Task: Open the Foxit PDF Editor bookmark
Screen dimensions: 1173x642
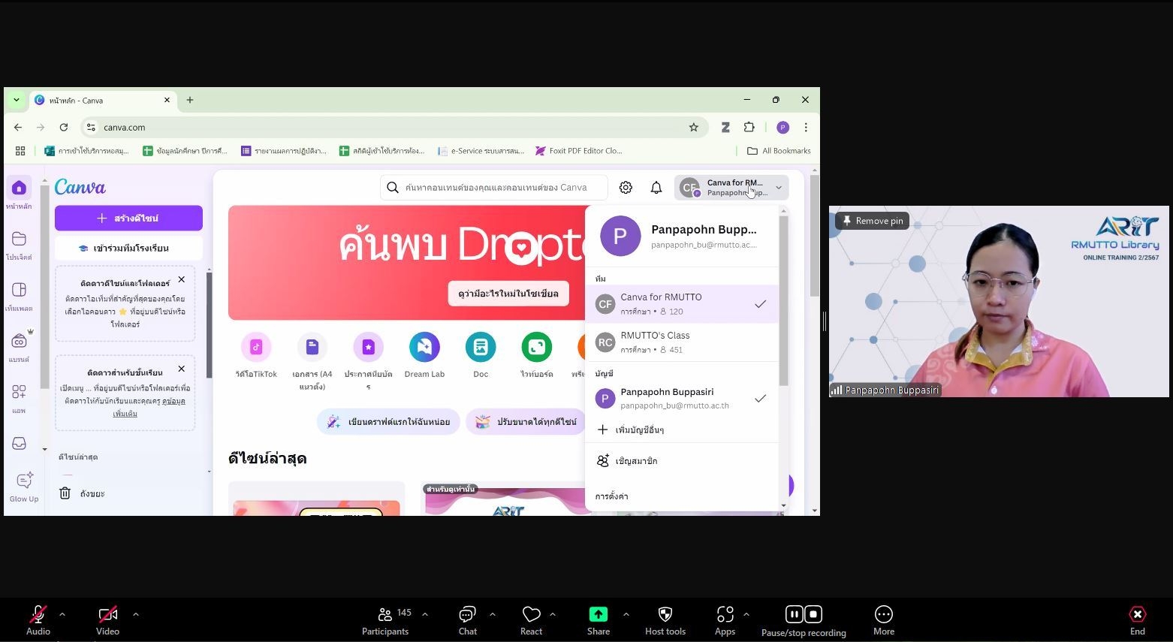Action: pos(578,151)
